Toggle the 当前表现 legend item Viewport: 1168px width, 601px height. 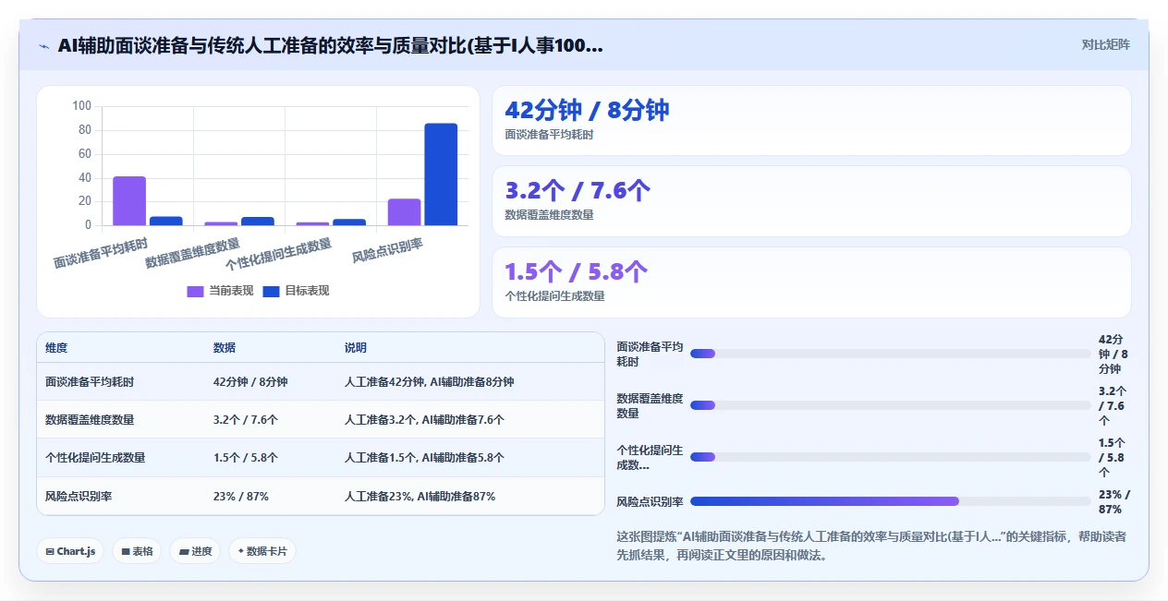[x=221, y=291]
